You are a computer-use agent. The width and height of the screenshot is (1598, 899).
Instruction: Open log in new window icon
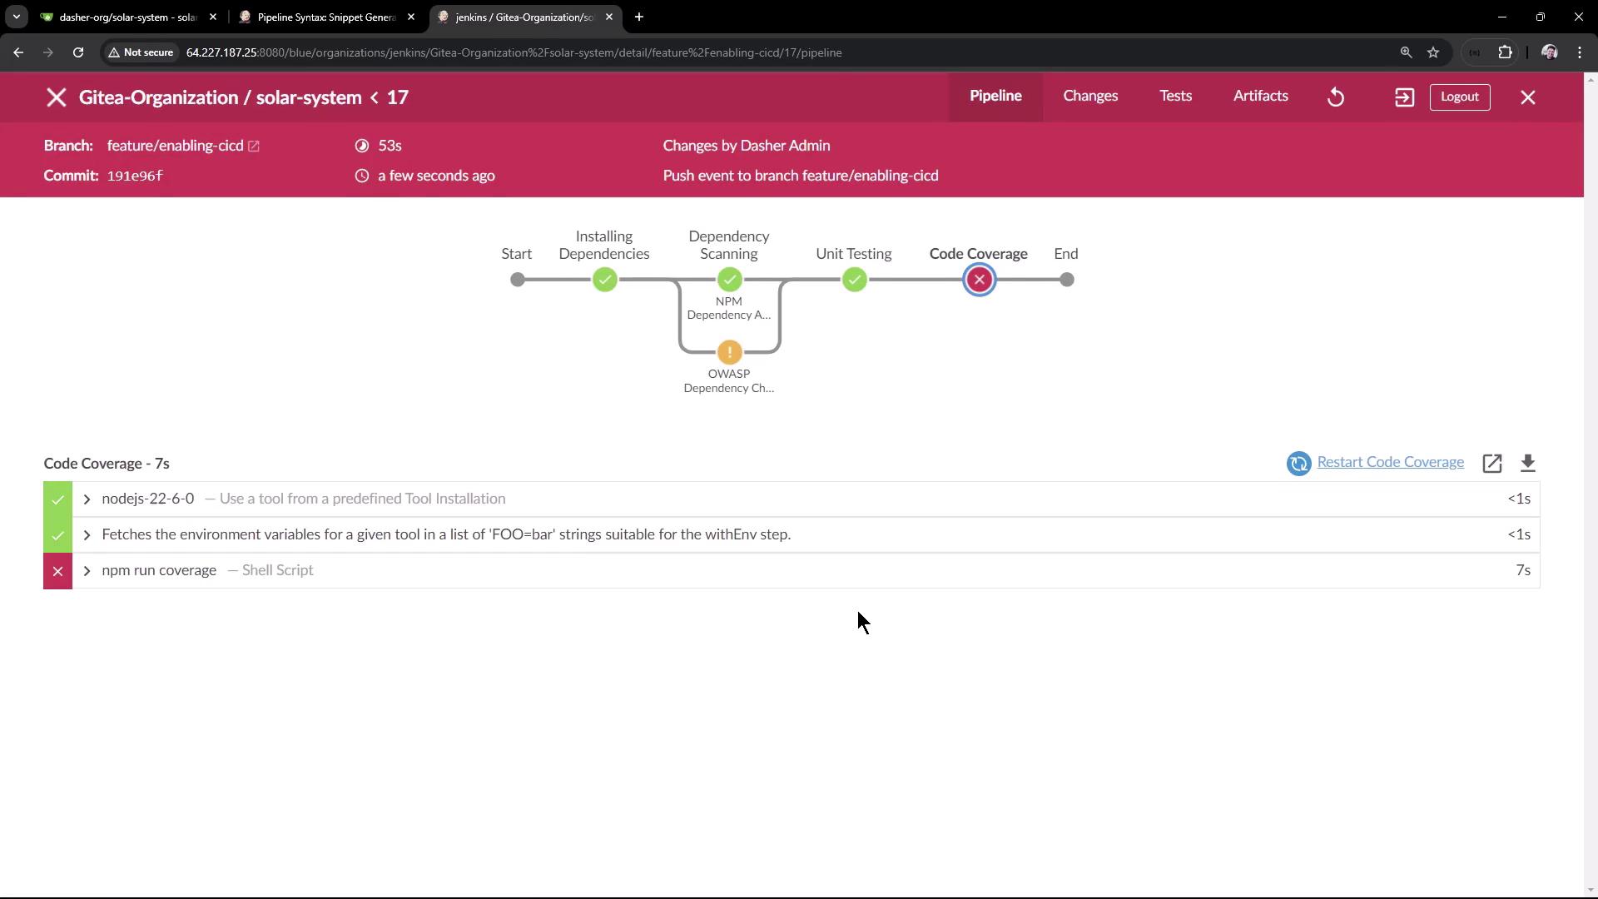(x=1491, y=463)
